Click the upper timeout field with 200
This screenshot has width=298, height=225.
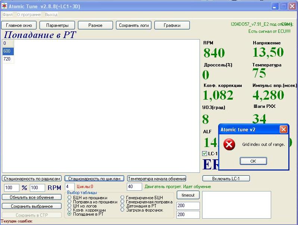click(188, 206)
